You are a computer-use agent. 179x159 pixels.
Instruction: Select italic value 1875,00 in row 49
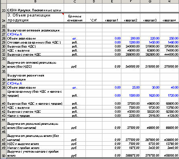click(x=134, y=148)
